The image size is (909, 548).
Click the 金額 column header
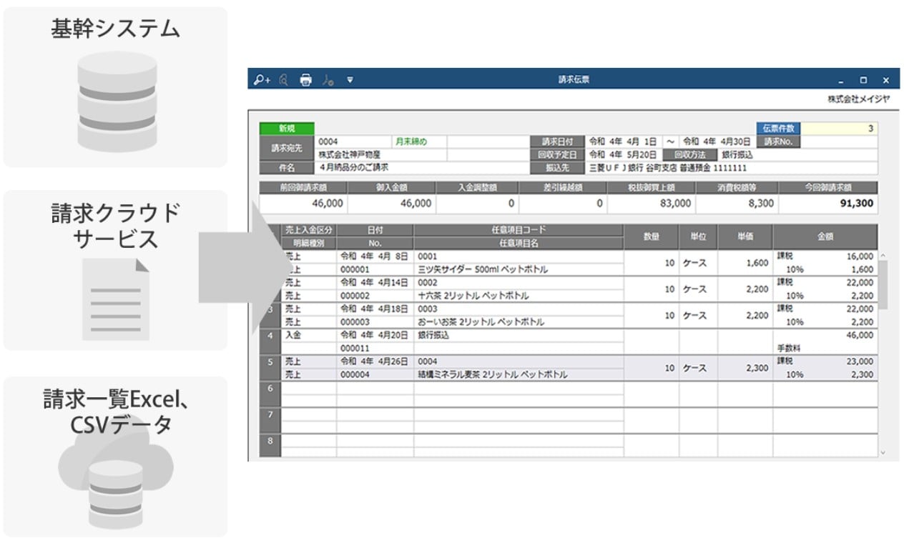pyautogui.click(x=825, y=236)
